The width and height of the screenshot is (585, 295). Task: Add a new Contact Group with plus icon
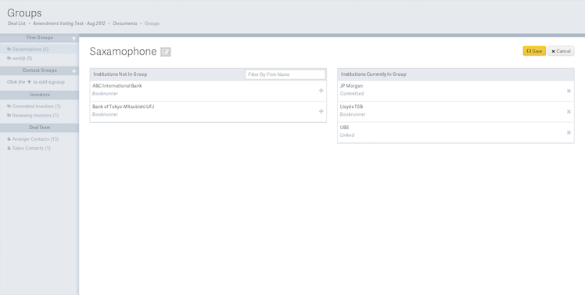74,71
